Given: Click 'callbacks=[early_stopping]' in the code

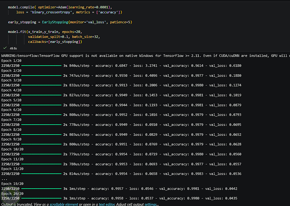Looking at the screenshot, I should pyautogui.click(x=55, y=42).
